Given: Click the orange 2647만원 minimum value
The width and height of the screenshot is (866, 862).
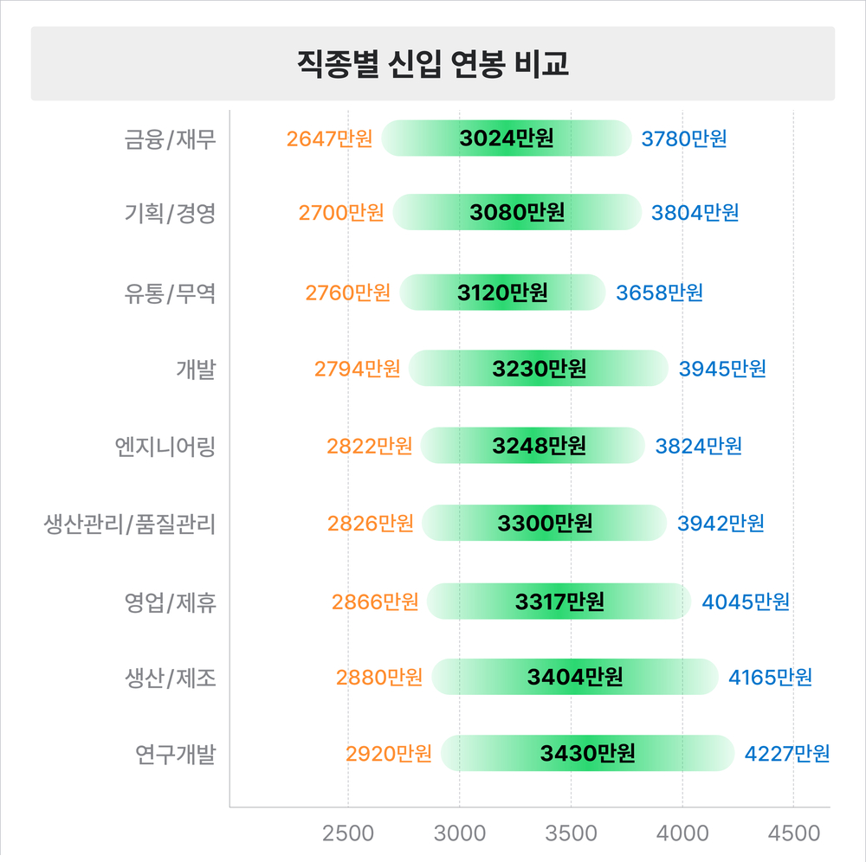Looking at the screenshot, I should tap(329, 138).
